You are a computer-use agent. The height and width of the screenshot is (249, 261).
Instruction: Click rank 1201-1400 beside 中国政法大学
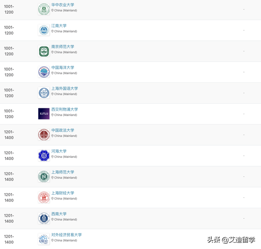9,135
